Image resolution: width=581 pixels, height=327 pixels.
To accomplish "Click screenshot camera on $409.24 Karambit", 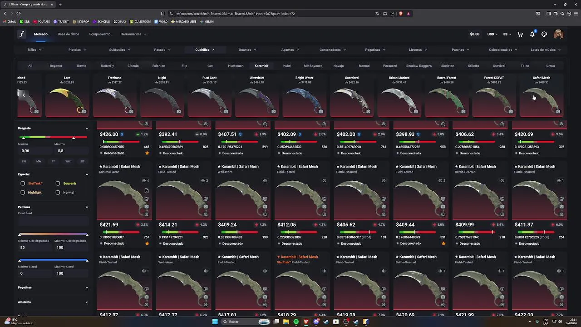I will (265, 206).
